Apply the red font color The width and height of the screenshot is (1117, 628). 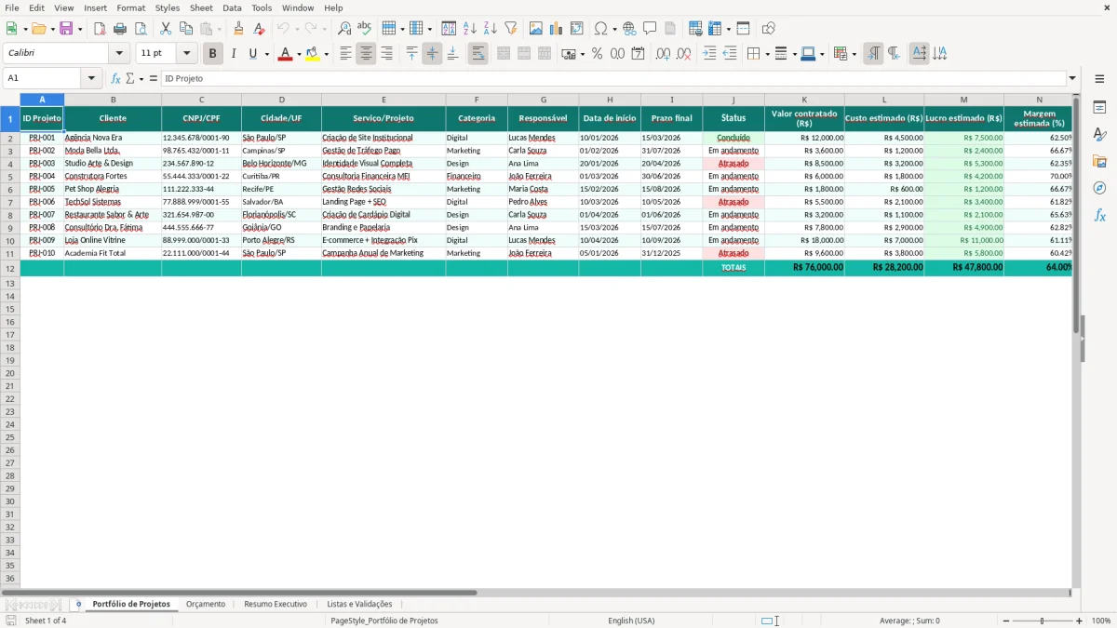click(x=284, y=54)
